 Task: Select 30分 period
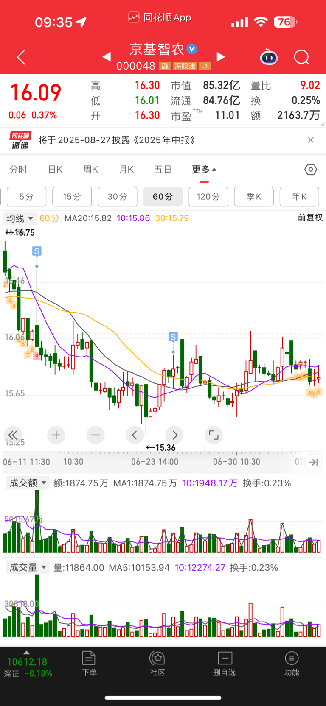click(x=117, y=197)
